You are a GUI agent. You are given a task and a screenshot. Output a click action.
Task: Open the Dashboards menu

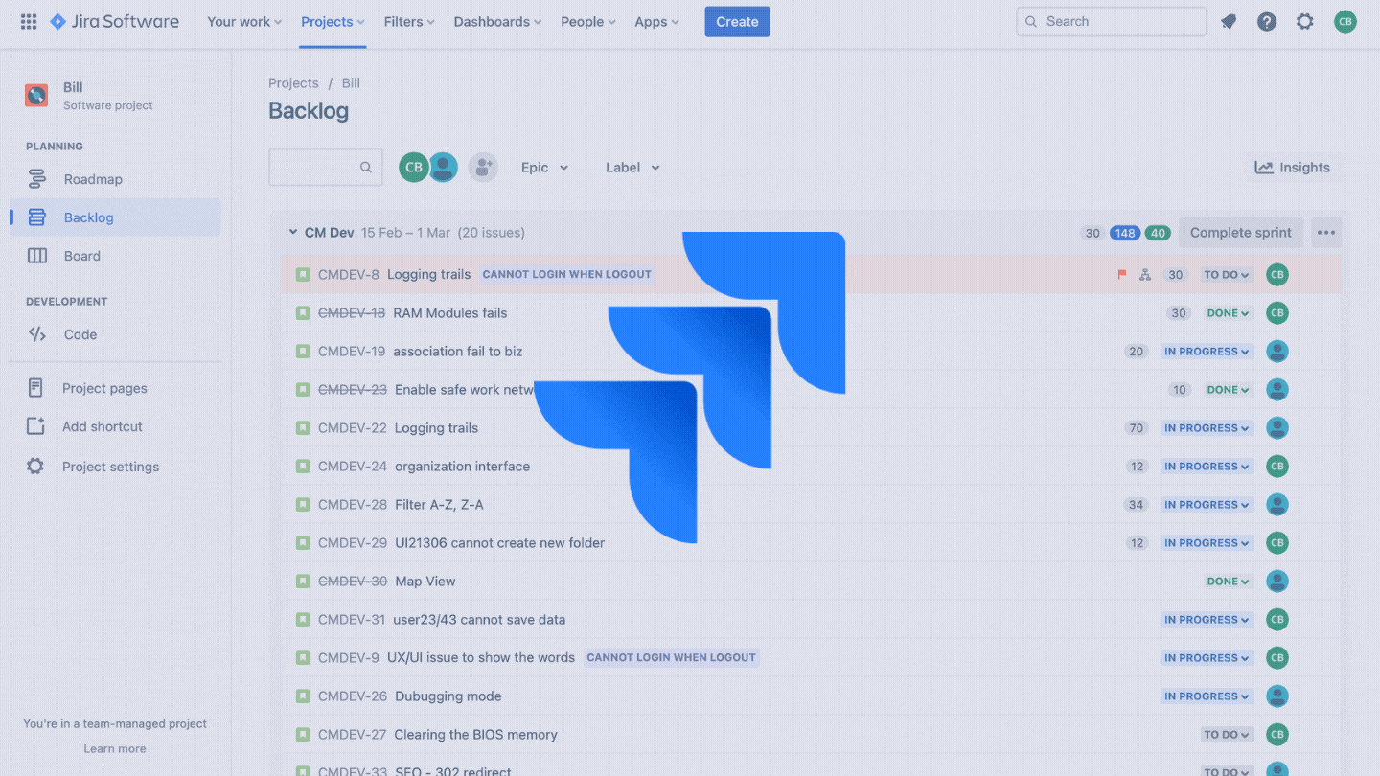pos(497,21)
